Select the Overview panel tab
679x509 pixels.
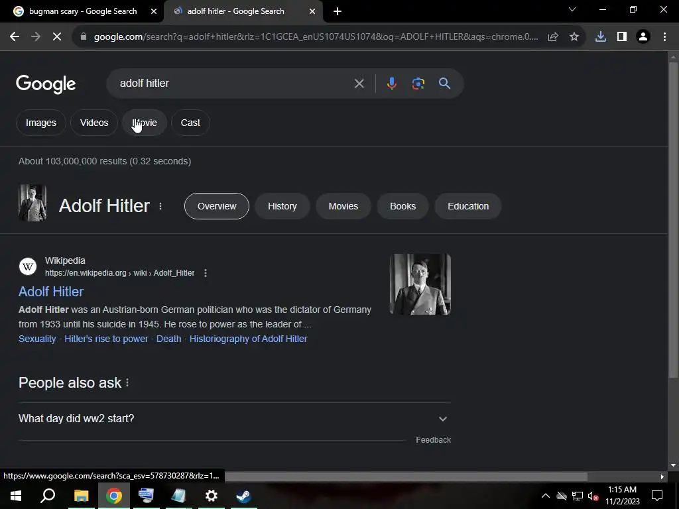217,206
